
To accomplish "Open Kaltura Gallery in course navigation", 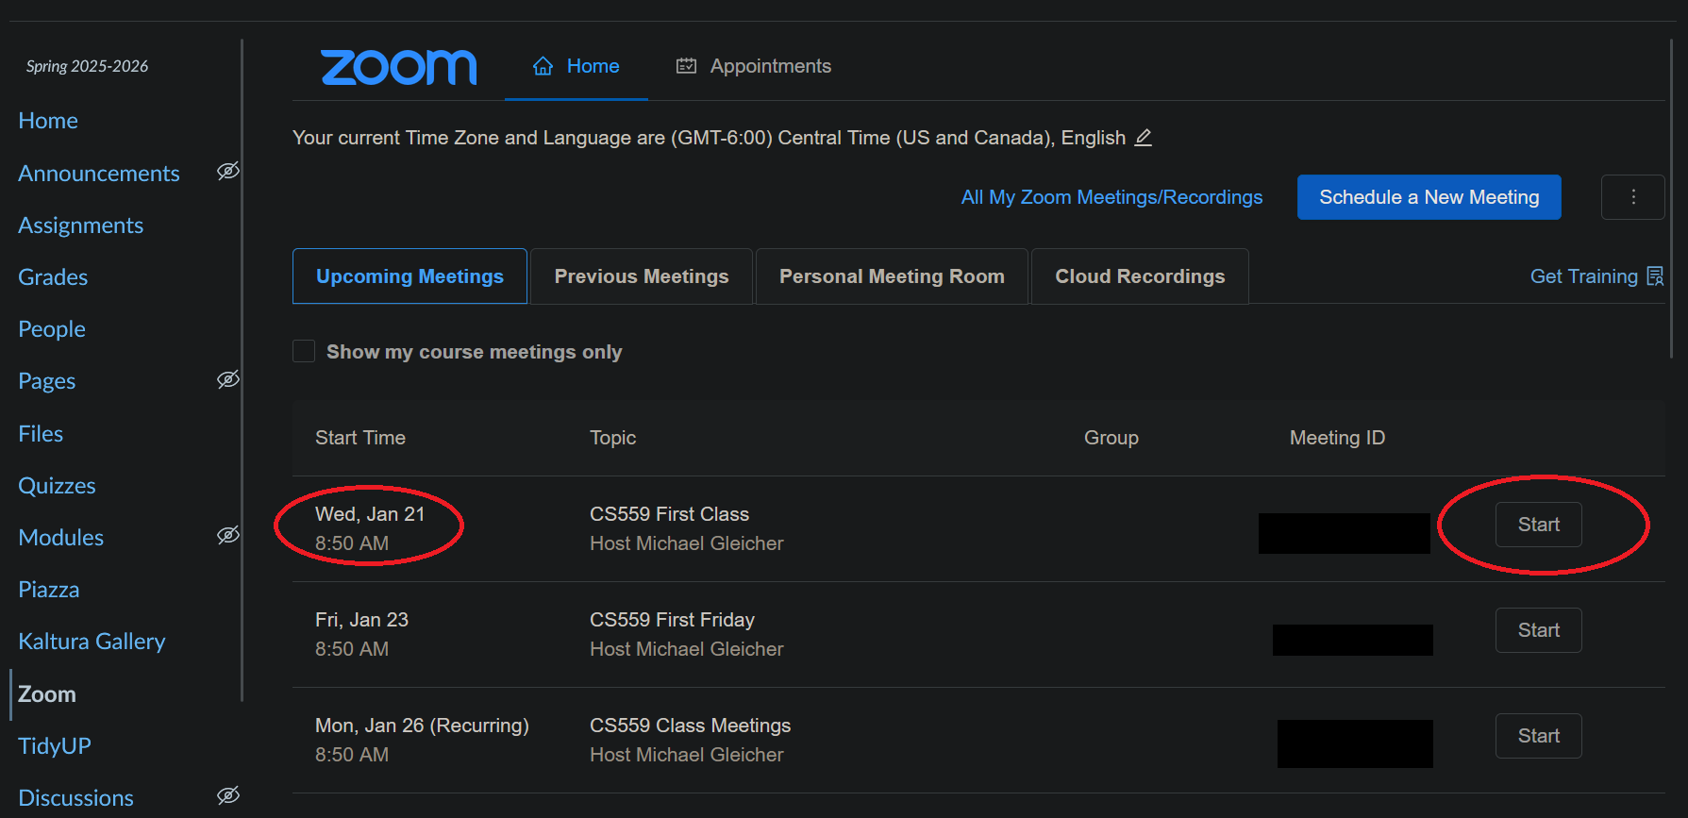I will tap(92, 642).
